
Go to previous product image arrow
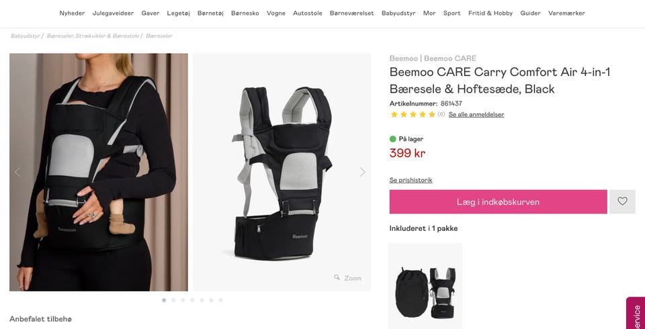pyautogui.click(x=17, y=172)
